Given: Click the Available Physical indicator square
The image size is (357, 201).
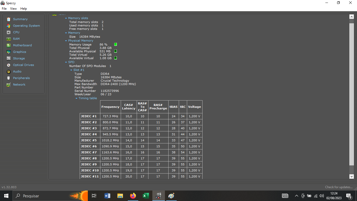Looking at the screenshot, I should (116, 51).
